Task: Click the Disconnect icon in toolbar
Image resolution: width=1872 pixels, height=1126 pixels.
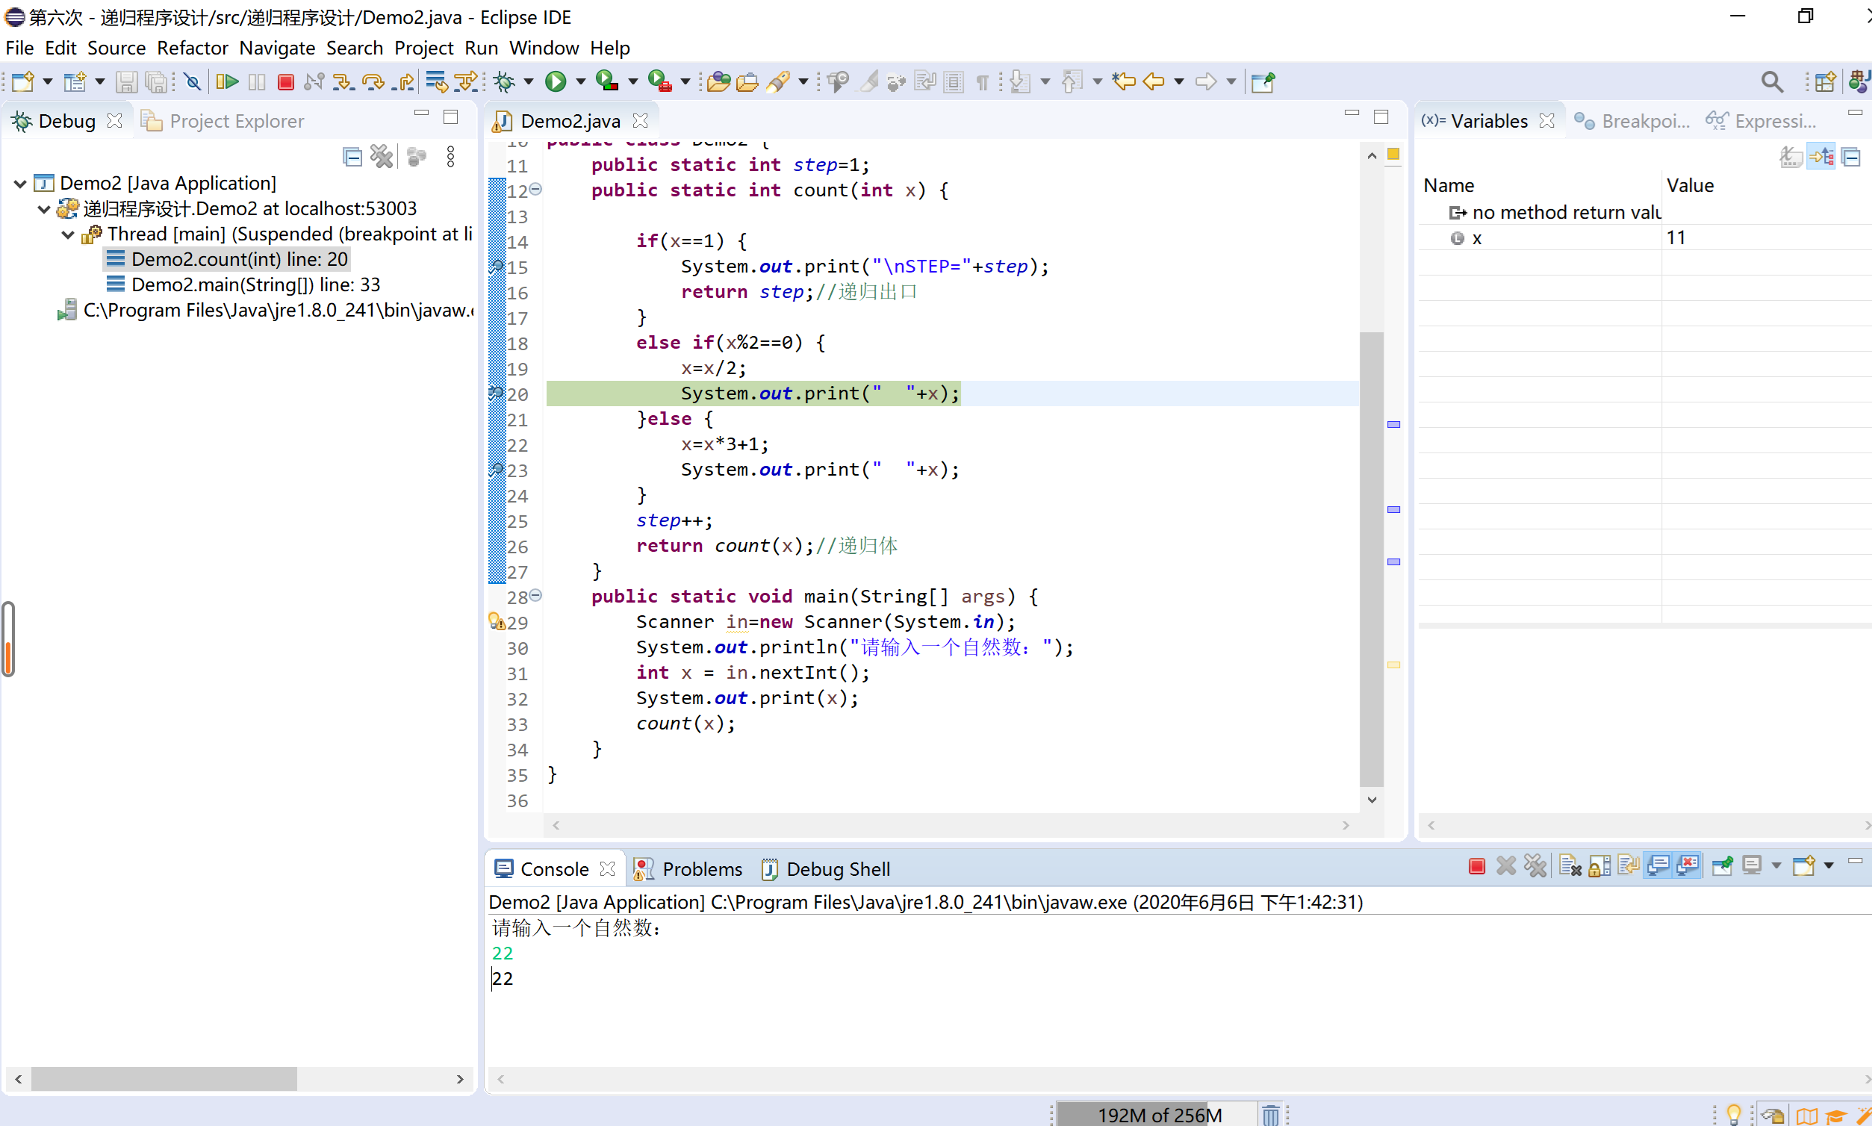Action: point(314,81)
